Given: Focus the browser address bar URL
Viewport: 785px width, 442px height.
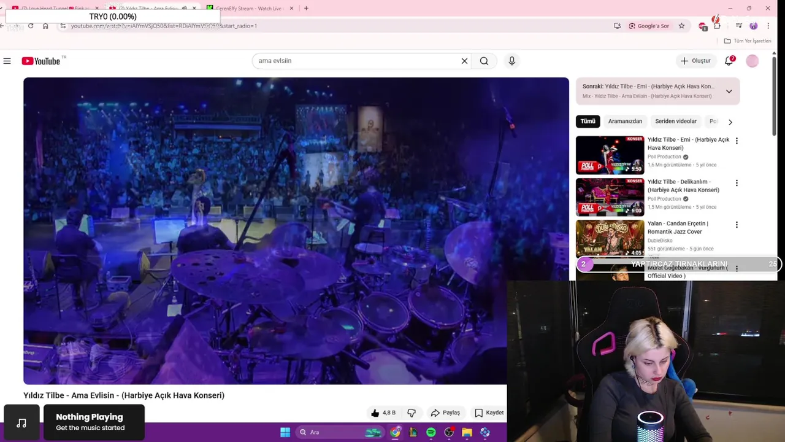Looking at the screenshot, I should (164, 26).
